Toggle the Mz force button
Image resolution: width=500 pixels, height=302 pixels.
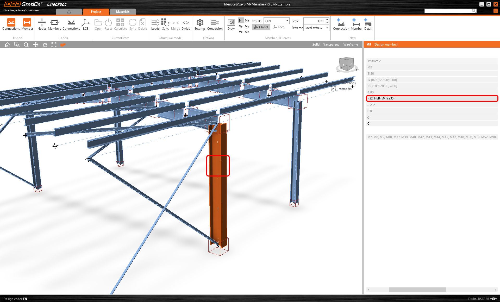(x=247, y=32)
